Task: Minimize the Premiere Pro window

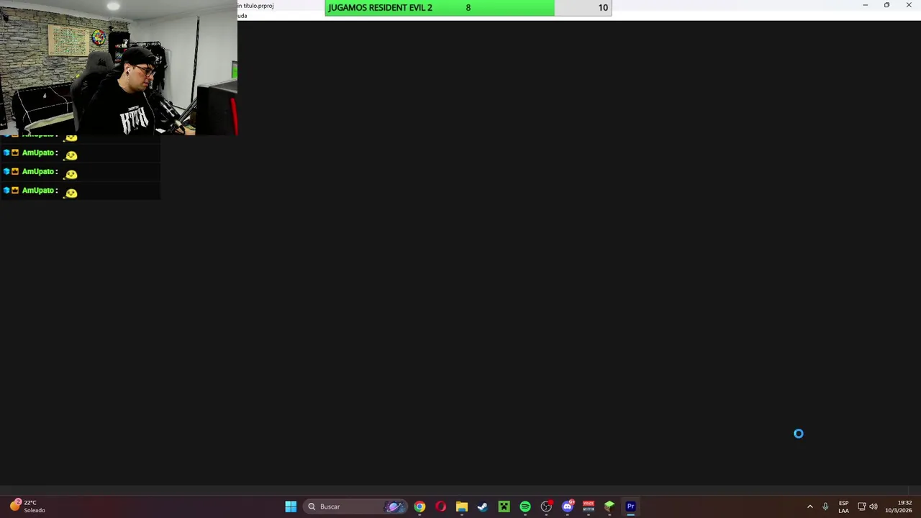Action: 865,6
